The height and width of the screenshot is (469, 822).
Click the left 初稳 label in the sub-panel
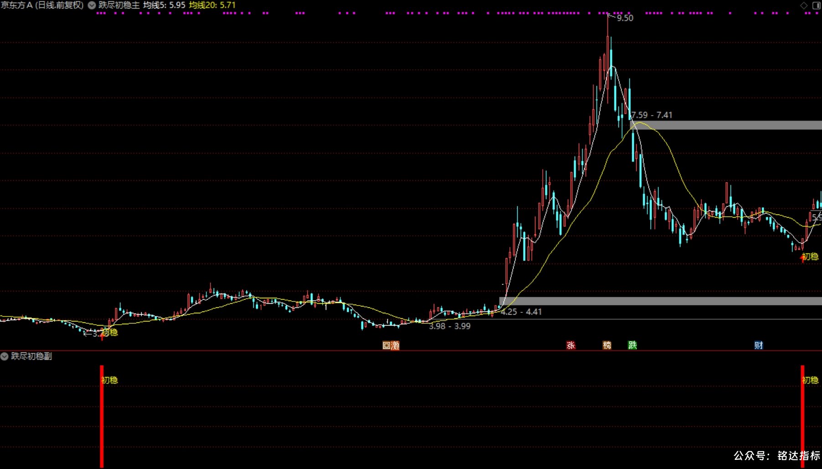point(110,380)
